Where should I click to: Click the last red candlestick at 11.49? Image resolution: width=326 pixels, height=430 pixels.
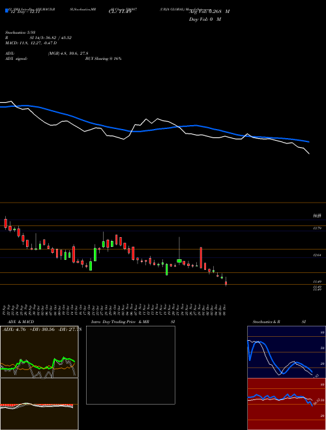[x=226, y=283]
